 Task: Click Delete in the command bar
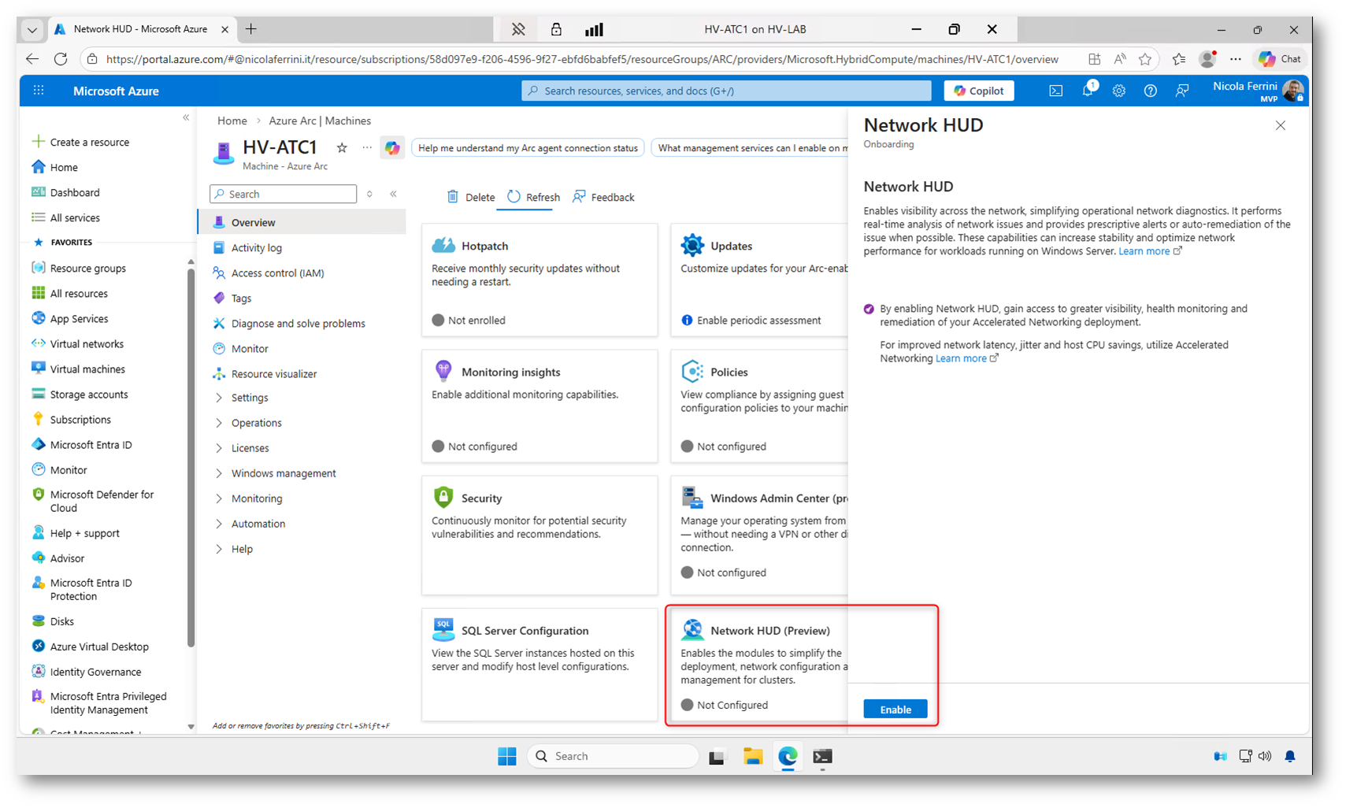click(x=471, y=197)
